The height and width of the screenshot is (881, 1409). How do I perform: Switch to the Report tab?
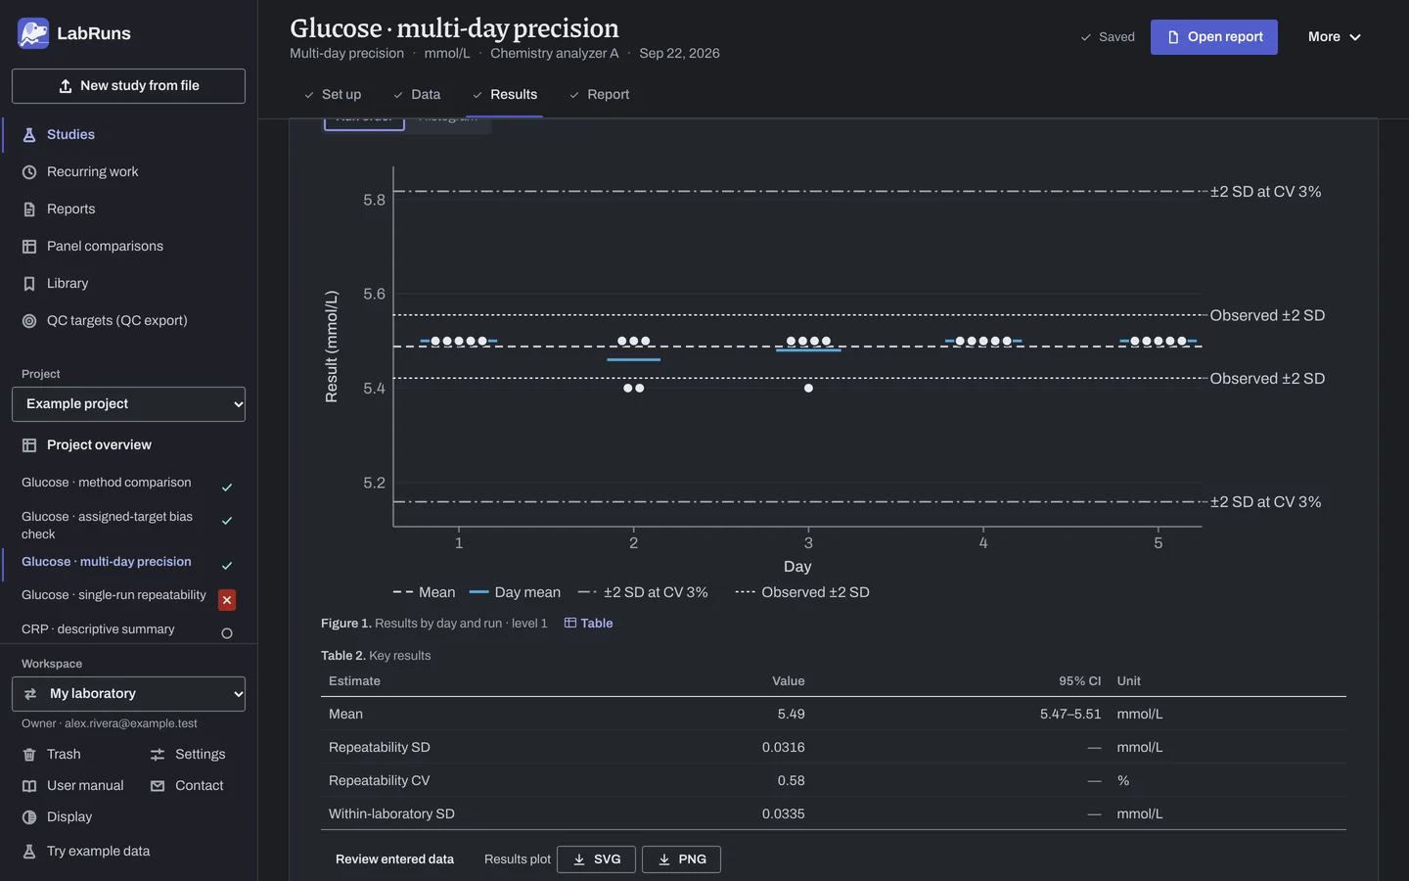tap(599, 94)
